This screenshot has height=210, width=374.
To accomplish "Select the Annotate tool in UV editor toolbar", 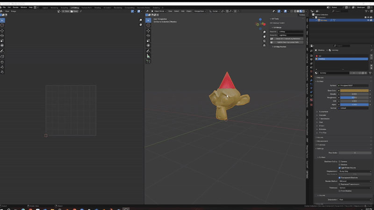I will tap(2, 51).
